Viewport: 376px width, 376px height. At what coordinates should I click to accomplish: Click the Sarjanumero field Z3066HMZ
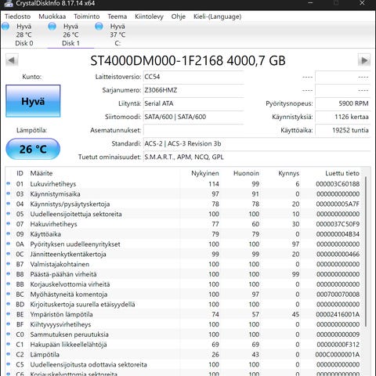pos(193,90)
